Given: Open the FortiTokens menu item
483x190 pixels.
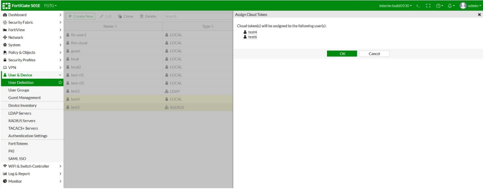Looking at the screenshot, I should (18, 144).
